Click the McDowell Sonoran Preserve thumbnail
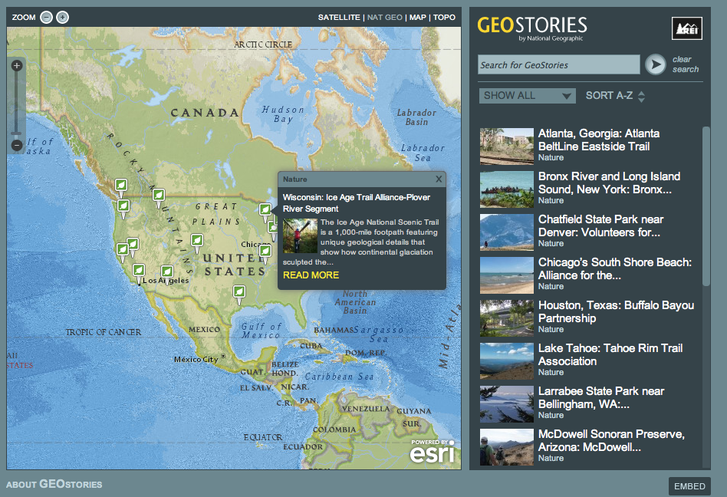 pyautogui.click(x=507, y=447)
